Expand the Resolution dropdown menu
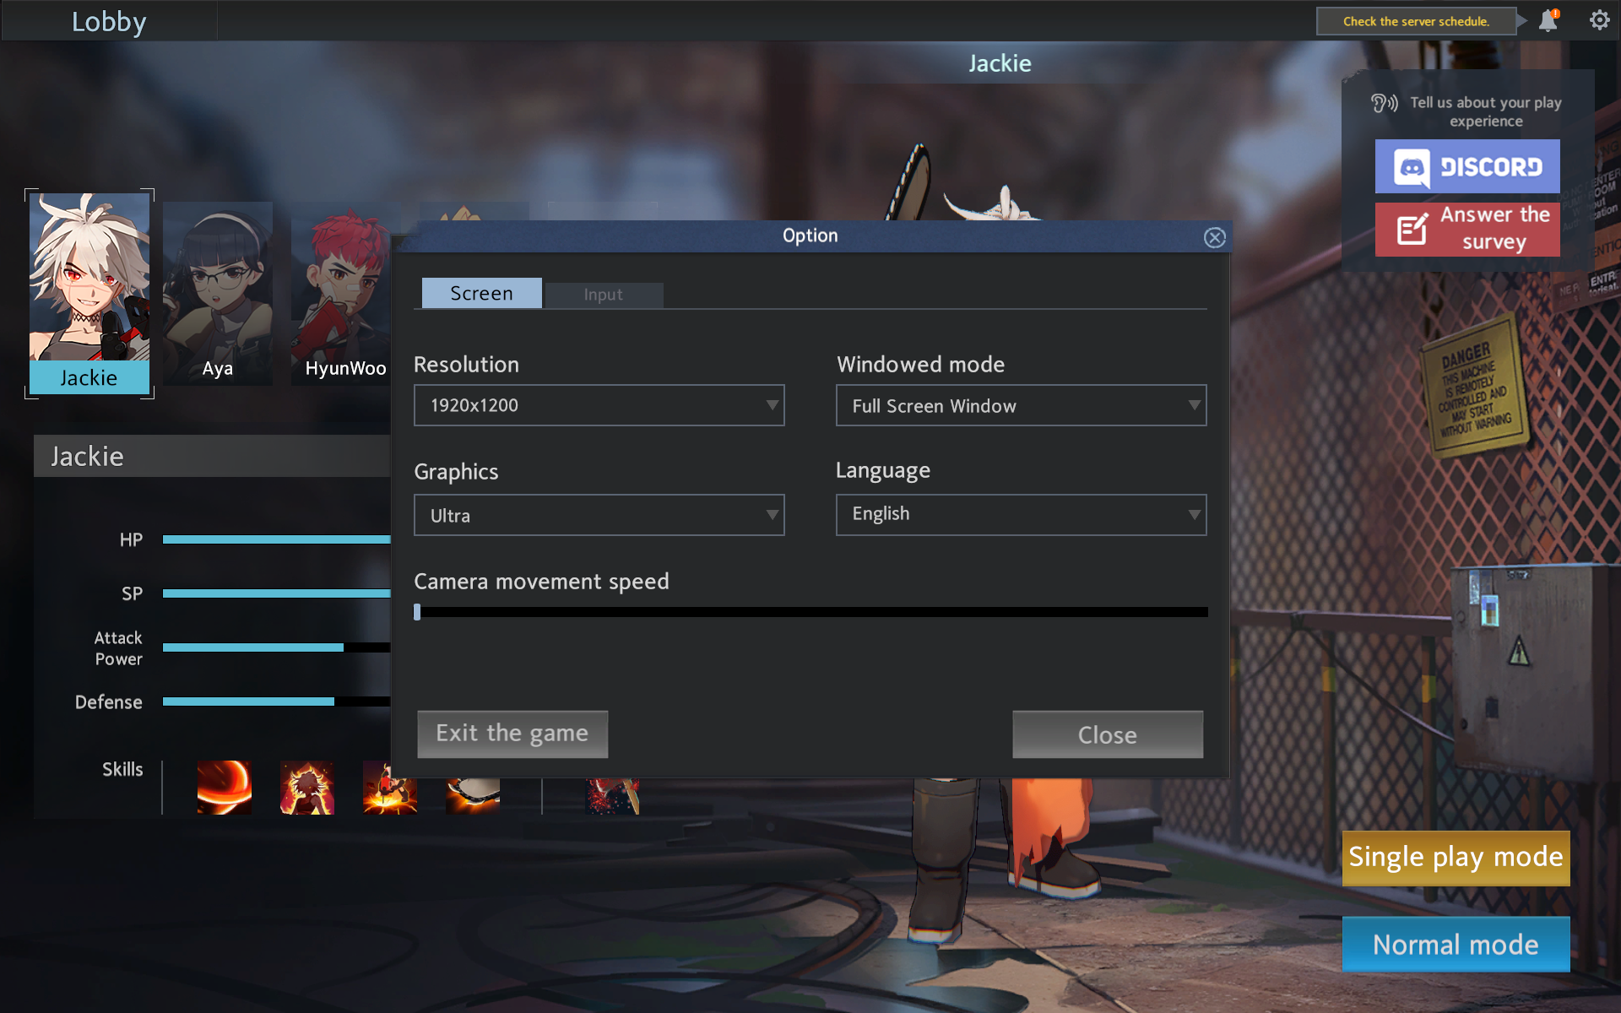 [598, 405]
